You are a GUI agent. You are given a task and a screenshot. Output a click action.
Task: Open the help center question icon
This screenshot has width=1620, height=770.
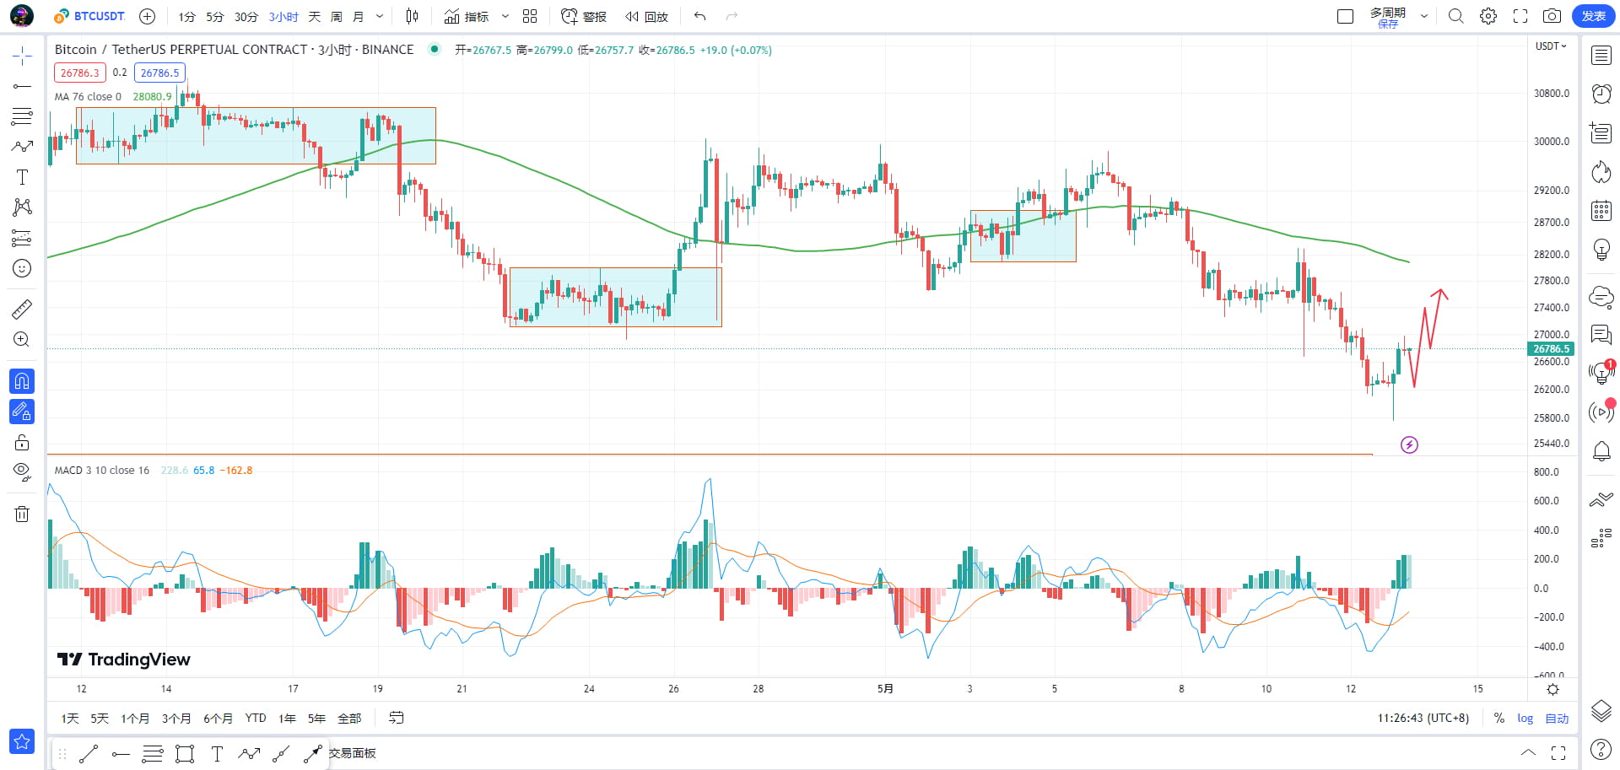point(1601,749)
